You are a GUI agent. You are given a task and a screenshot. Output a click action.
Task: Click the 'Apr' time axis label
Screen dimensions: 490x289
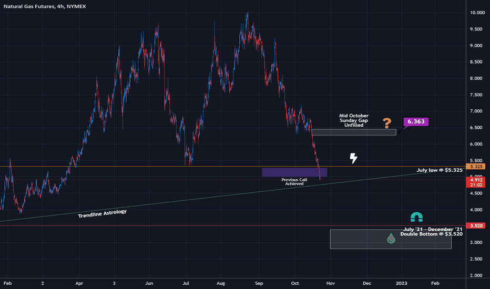[x=79, y=283]
